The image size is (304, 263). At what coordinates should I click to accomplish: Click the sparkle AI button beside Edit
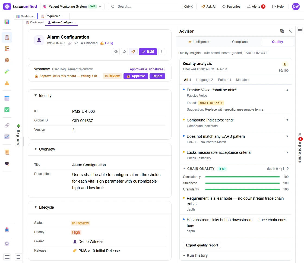133,52
